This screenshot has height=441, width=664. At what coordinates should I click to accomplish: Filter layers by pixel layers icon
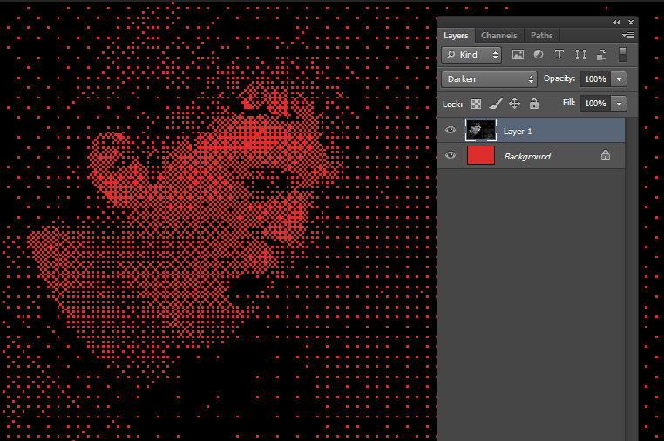(x=518, y=55)
